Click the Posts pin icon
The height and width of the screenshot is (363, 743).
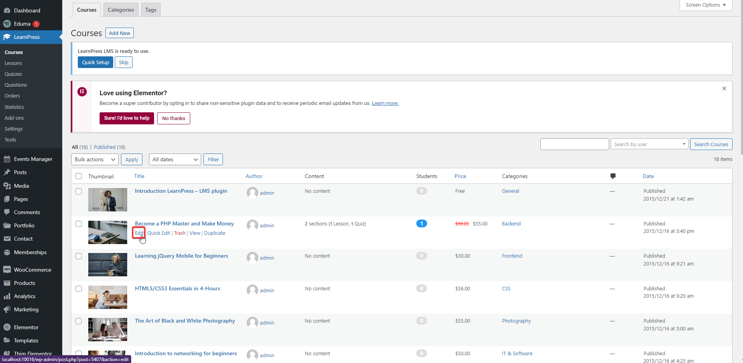tap(7, 172)
